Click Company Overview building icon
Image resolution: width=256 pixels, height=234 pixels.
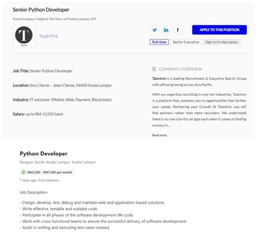pos(154,69)
